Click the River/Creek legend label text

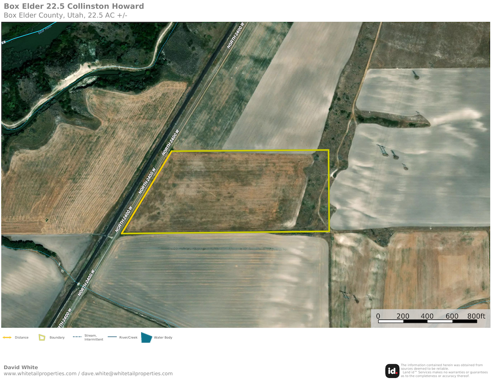(128, 338)
